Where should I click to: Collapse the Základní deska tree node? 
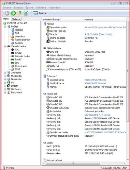pos(5,47)
